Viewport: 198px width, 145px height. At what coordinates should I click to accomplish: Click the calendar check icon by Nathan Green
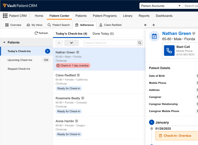pyautogui.click(x=154, y=36)
